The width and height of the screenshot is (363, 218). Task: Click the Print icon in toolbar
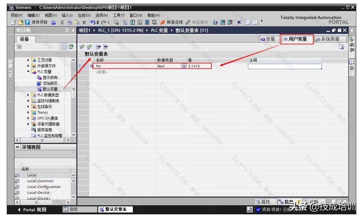[53, 22]
